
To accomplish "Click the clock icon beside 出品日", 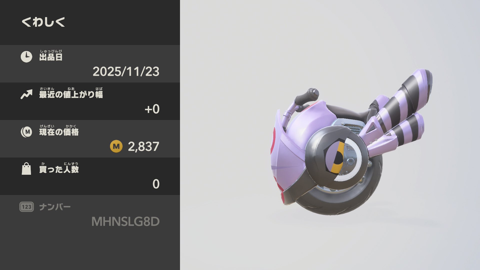I will coord(26,57).
